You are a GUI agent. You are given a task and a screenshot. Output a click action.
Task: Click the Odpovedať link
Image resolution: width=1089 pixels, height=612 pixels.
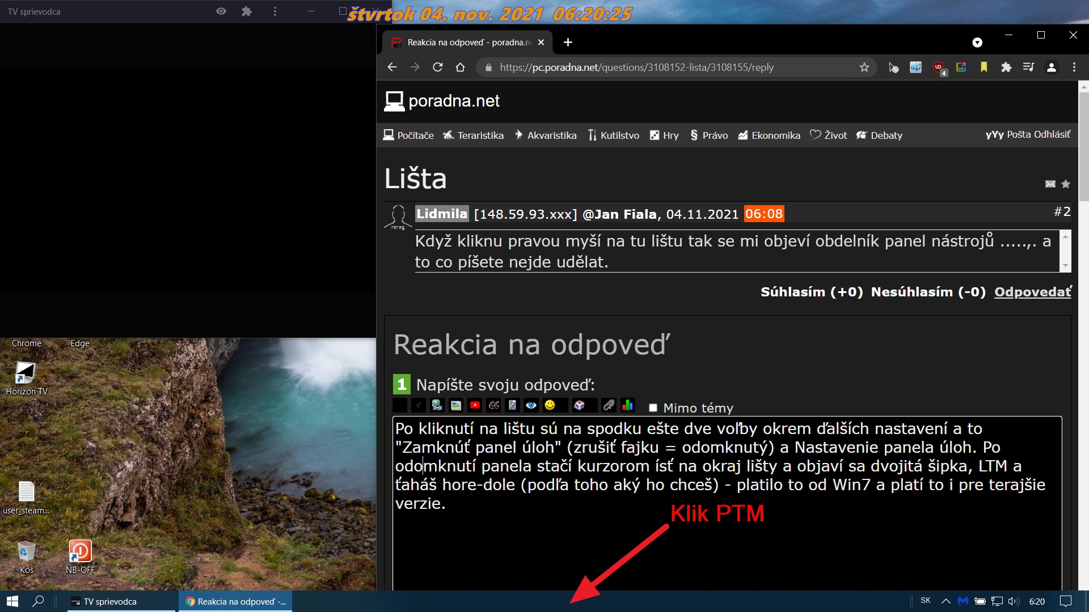tap(1032, 292)
